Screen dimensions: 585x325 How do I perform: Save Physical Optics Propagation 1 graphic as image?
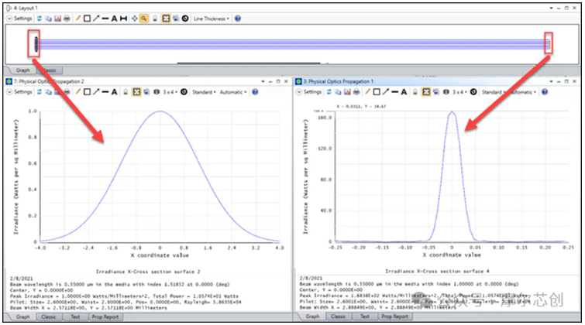click(x=347, y=91)
